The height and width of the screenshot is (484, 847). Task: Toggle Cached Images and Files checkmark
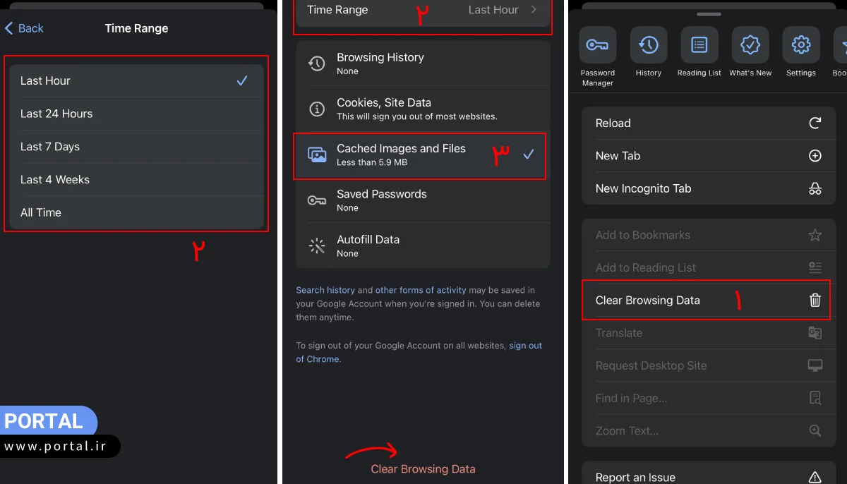(x=528, y=155)
